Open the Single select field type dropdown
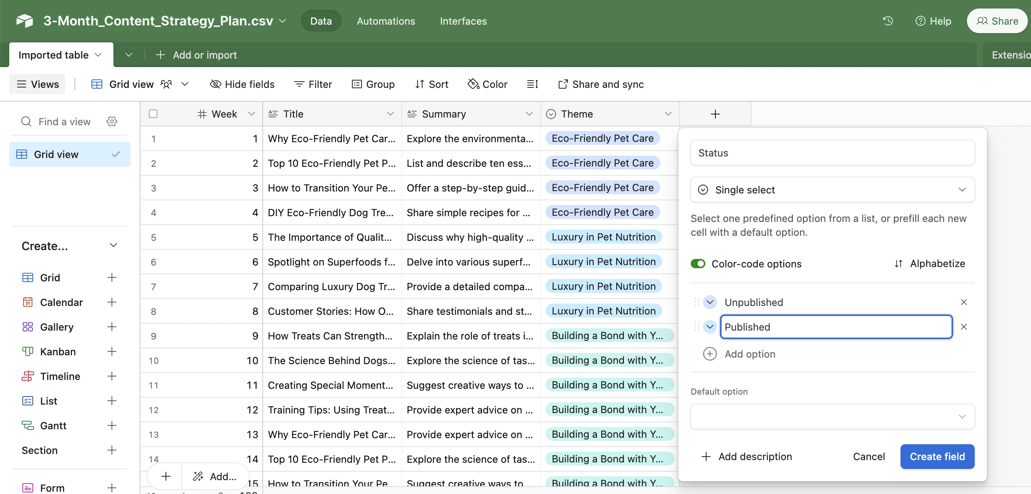1031x494 pixels. tap(832, 190)
